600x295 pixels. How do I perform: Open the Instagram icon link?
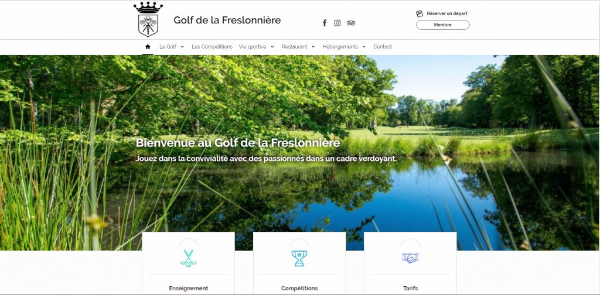(x=337, y=23)
